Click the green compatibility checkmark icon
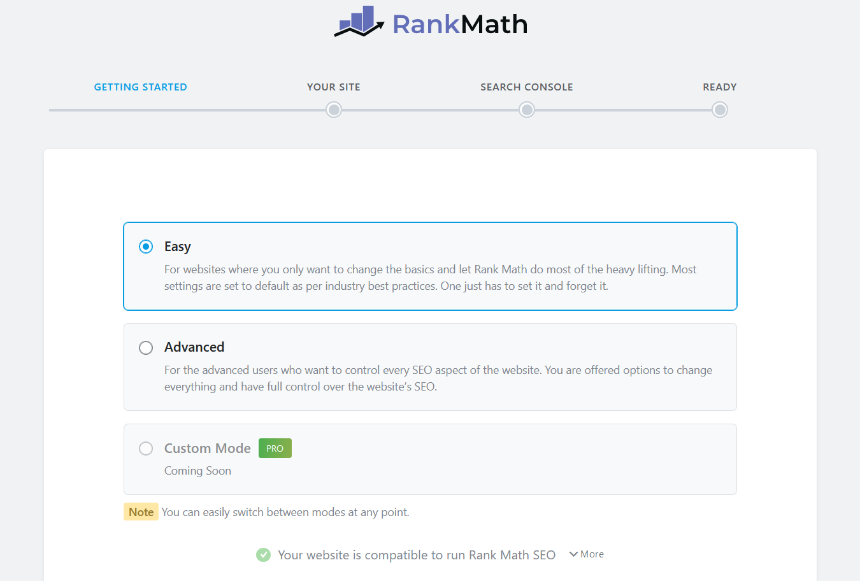This screenshot has height=581, width=860. pyautogui.click(x=263, y=555)
